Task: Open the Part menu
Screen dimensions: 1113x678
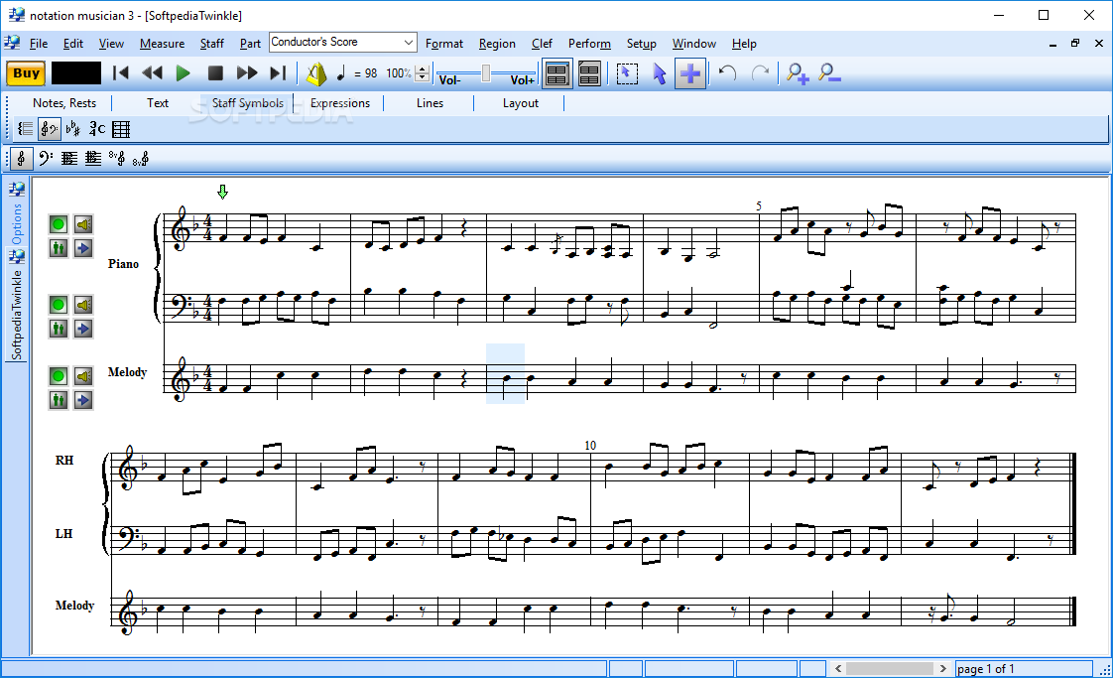Action: click(x=250, y=44)
